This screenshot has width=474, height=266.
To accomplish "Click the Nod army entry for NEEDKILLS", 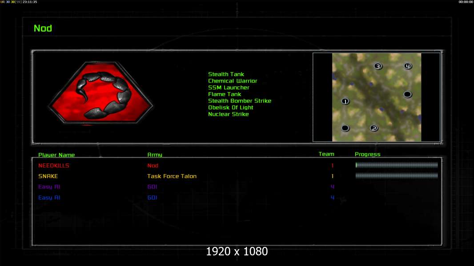I will 153,165.
